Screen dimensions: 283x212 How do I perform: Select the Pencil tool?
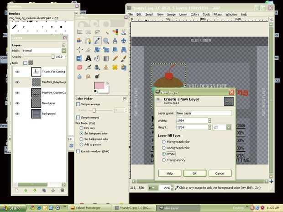[115, 58]
